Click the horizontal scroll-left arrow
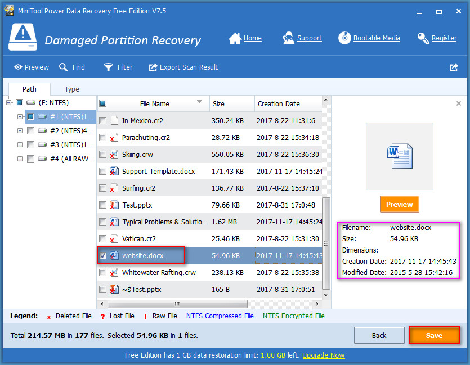The height and width of the screenshot is (365, 470). coord(102,304)
